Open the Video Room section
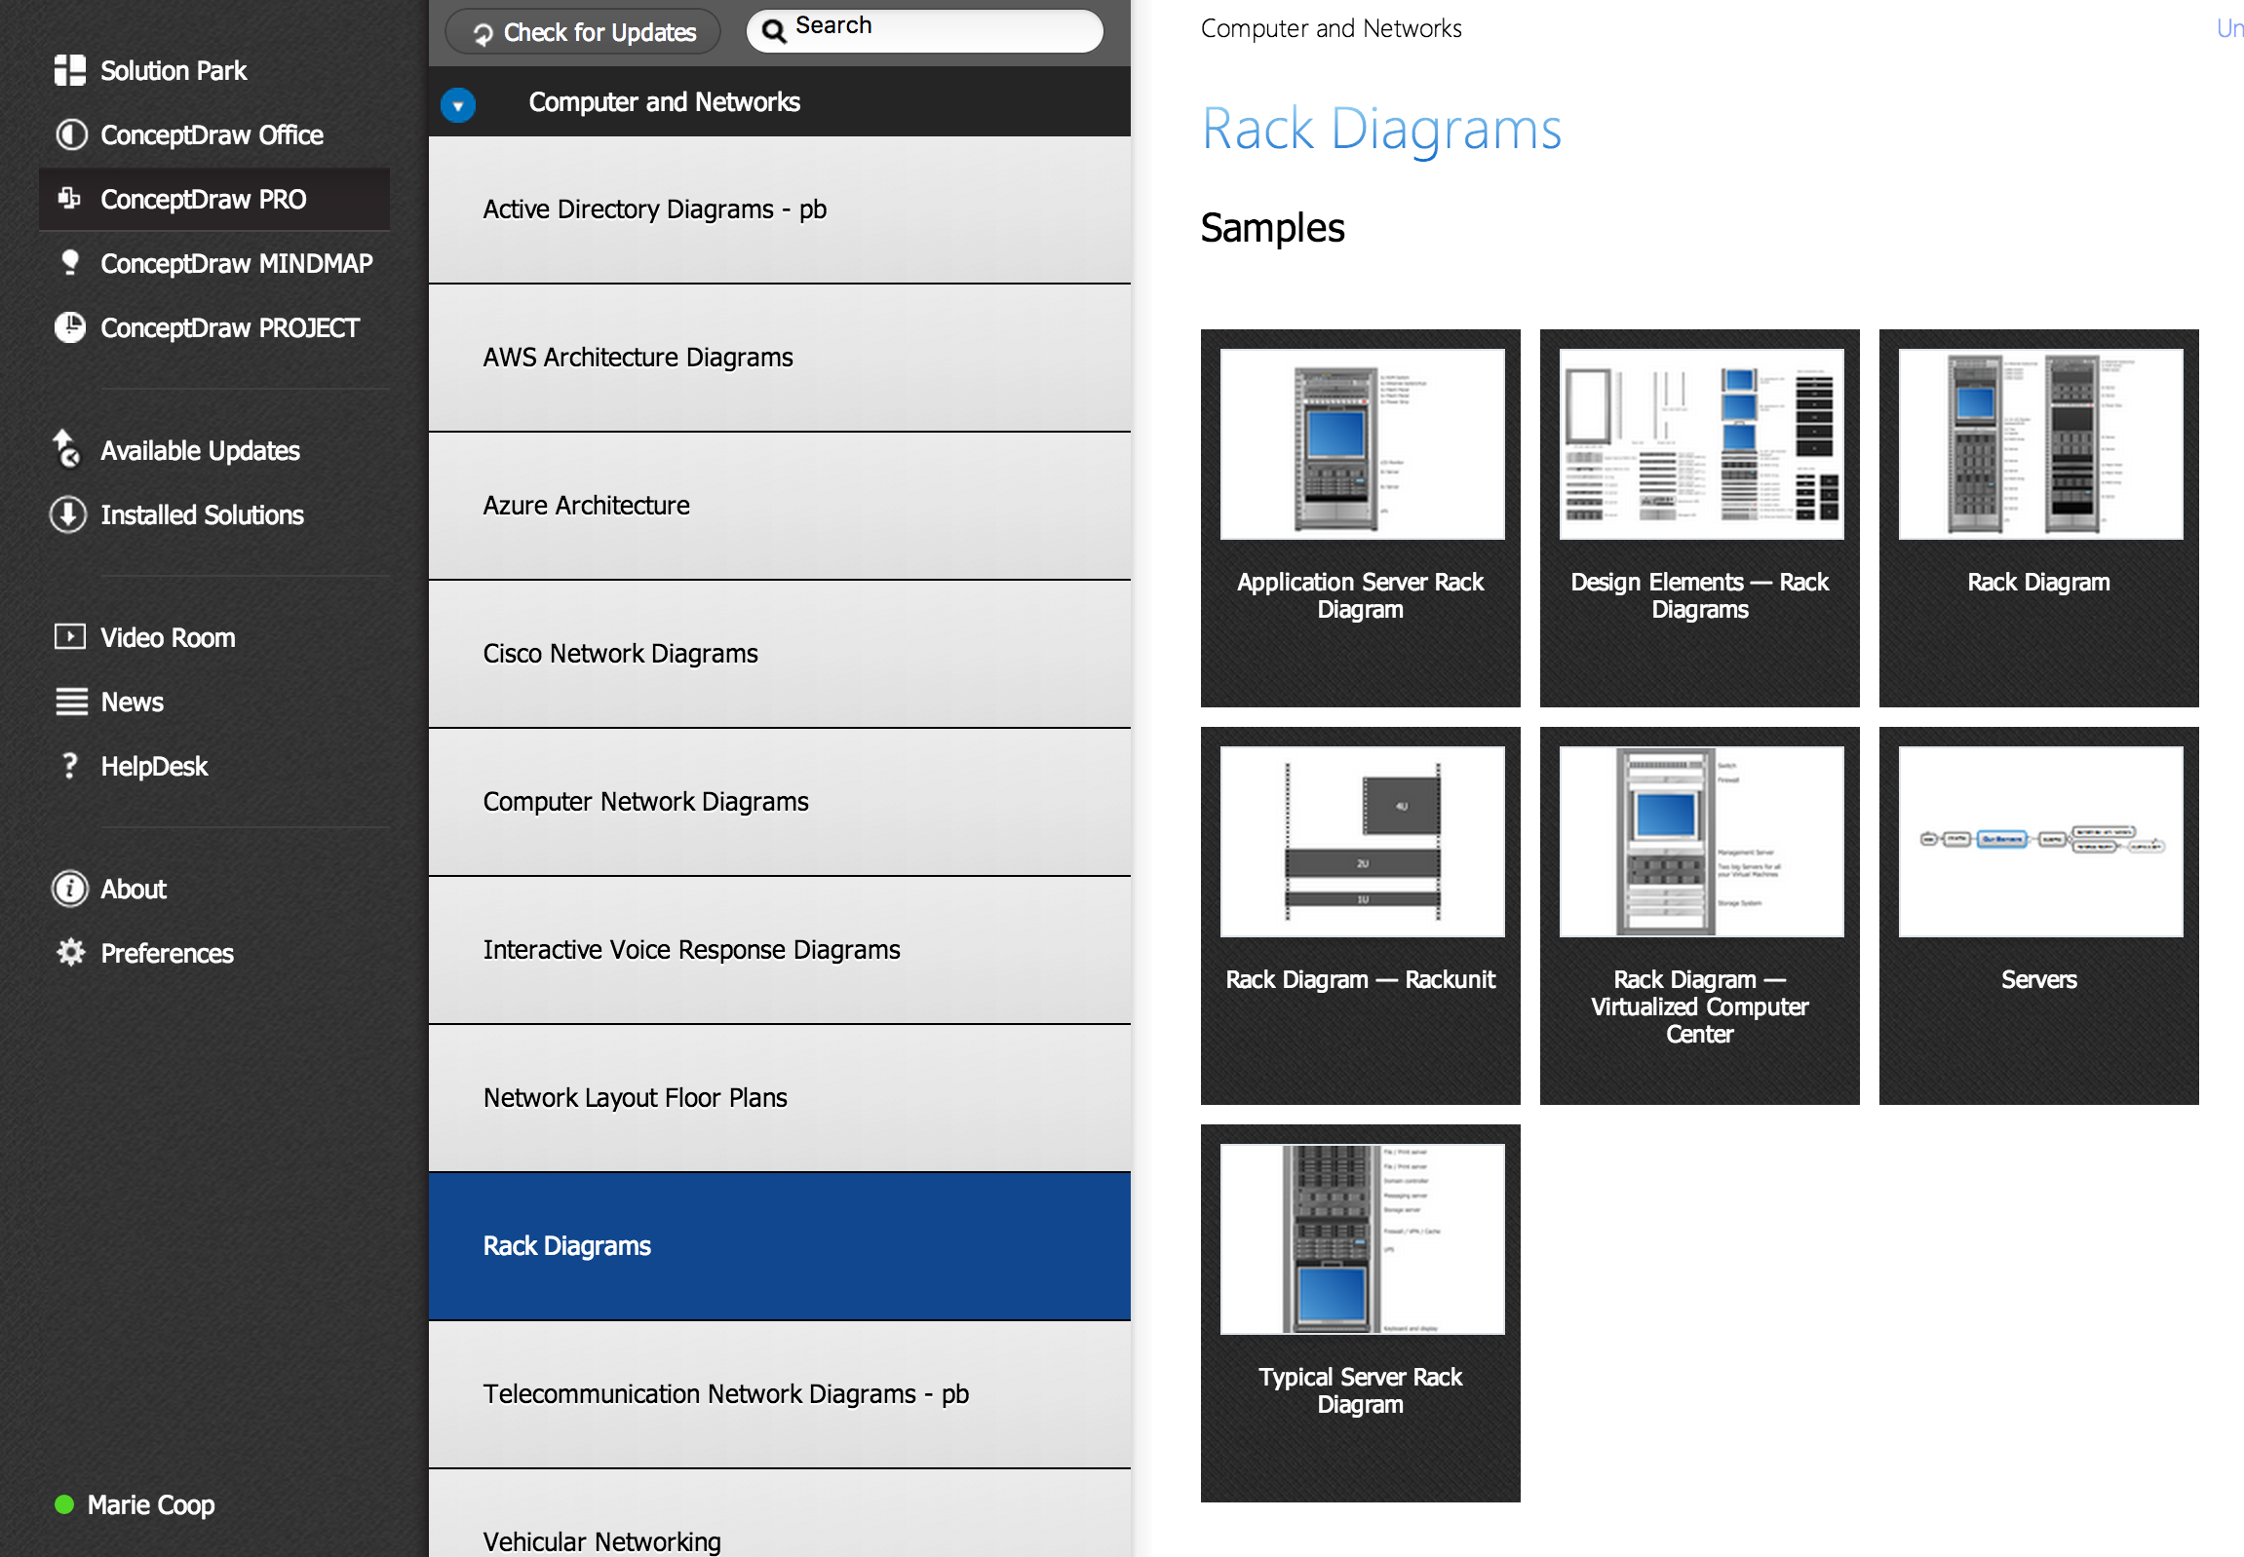The width and height of the screenshot is (2244, 1557). point(164,637)
